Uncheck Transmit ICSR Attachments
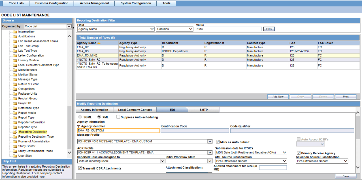 point(80,168)
